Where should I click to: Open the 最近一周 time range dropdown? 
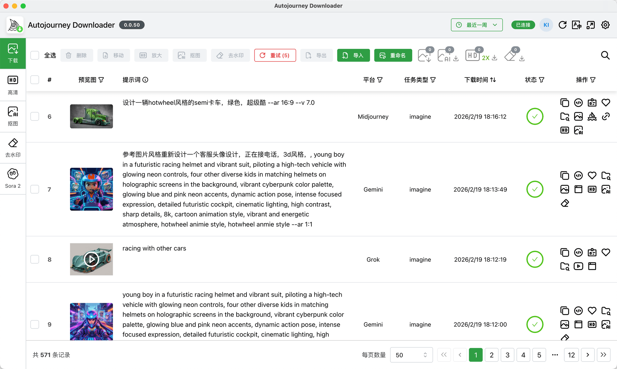tap(477, 25)
